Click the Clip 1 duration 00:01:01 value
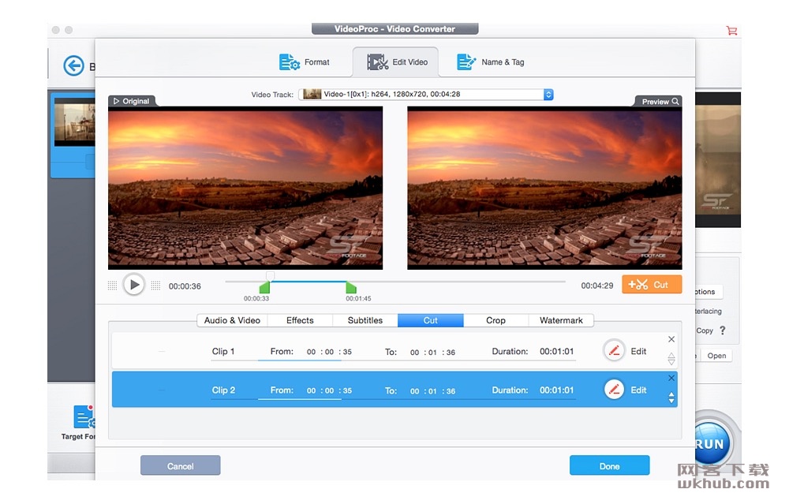 556,351
